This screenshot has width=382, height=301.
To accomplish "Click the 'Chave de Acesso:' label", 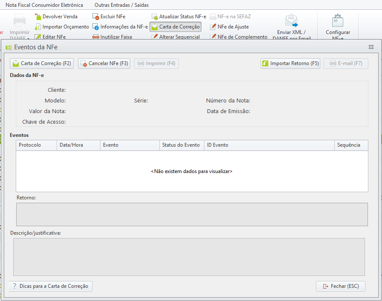I will pos(44,122).
